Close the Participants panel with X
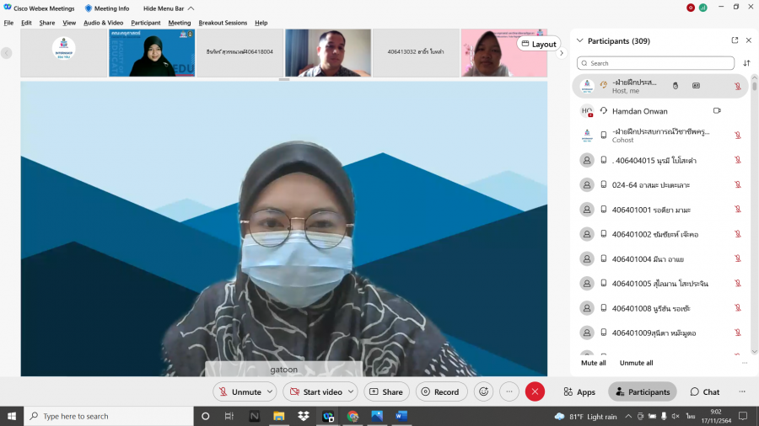 748,40
